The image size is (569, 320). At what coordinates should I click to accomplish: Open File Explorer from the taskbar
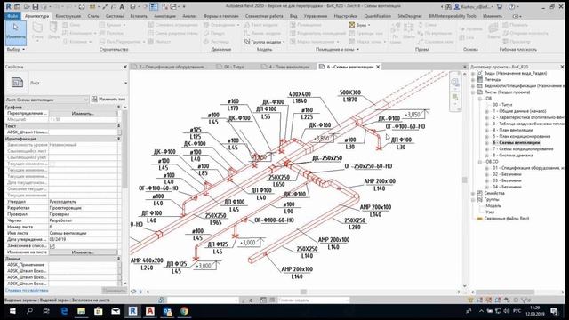81,311
